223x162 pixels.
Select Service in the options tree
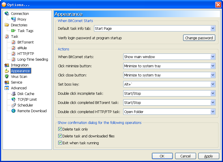click(x=17, y=82)
